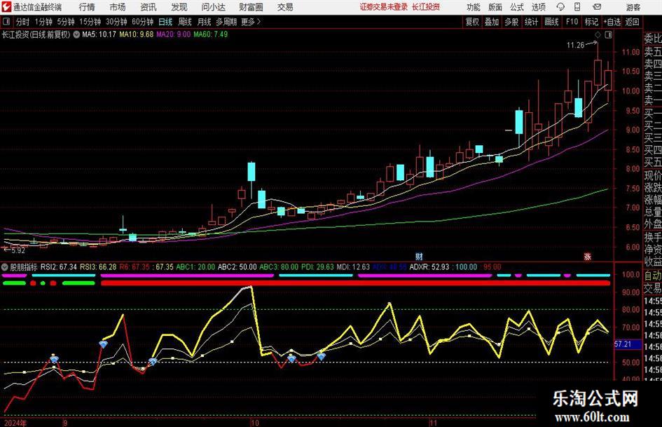Open the 选项 menu

pyautogui.click(x=538, y=7)
